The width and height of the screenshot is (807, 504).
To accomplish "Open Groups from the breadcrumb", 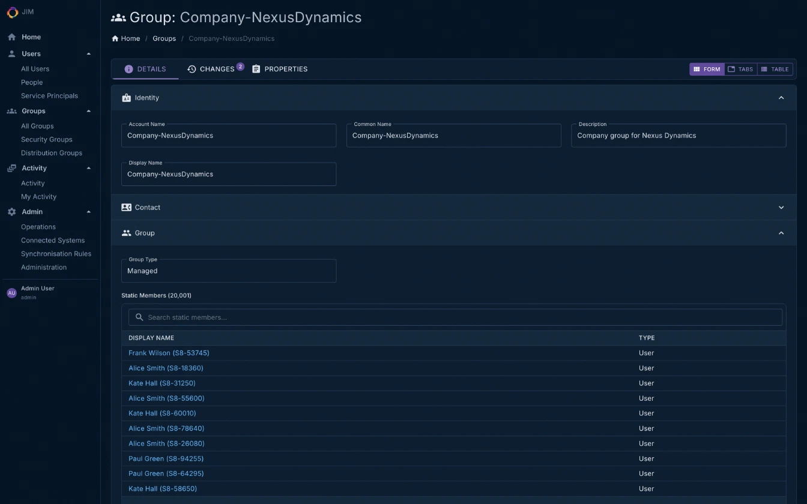I will point(164,38).
